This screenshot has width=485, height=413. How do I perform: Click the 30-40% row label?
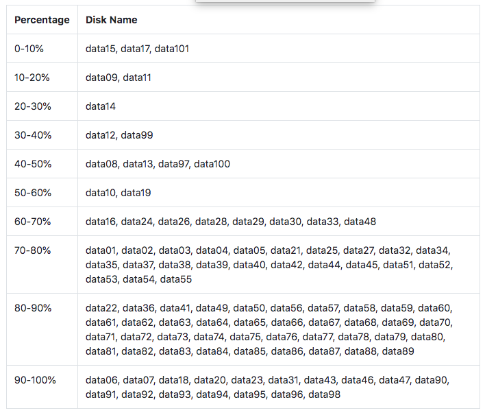(x=33, y=135)
